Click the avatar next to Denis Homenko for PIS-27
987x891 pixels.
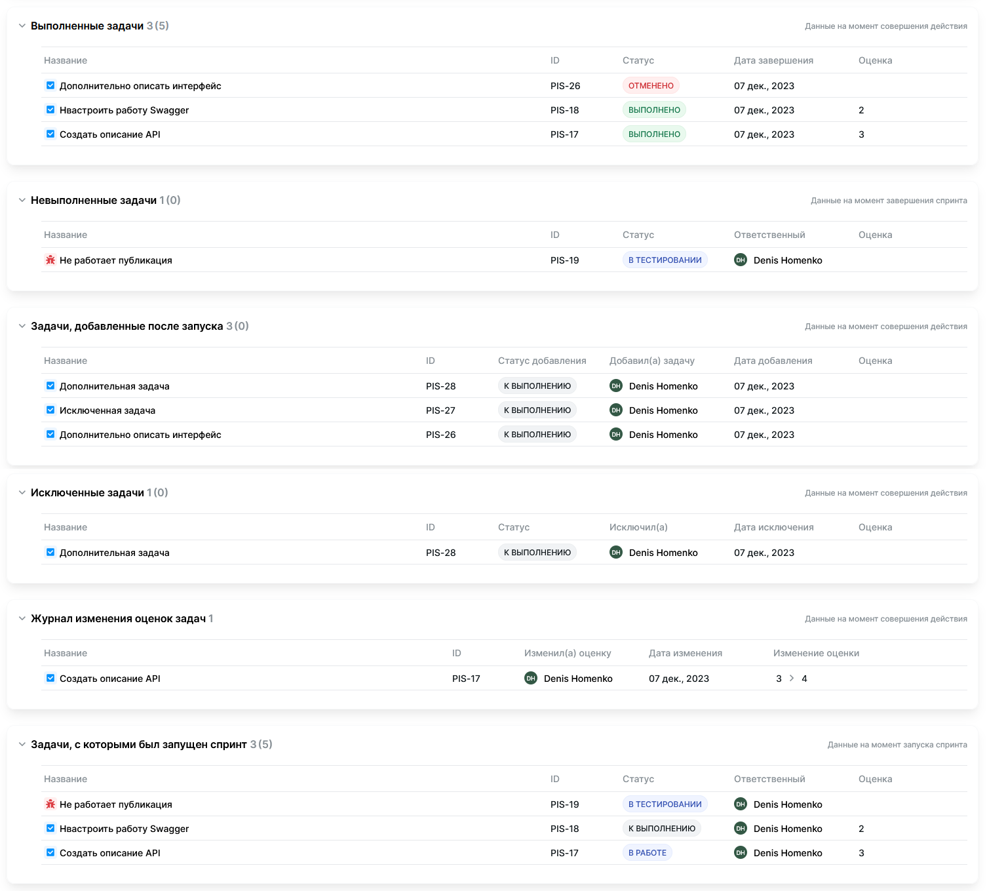click(616, 410)
